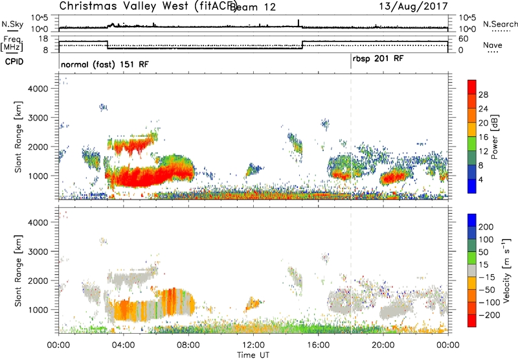
Task: Click the '-200' tick on the Velocity colorbar
Action: pyautogui.click(x=490, y=315)
